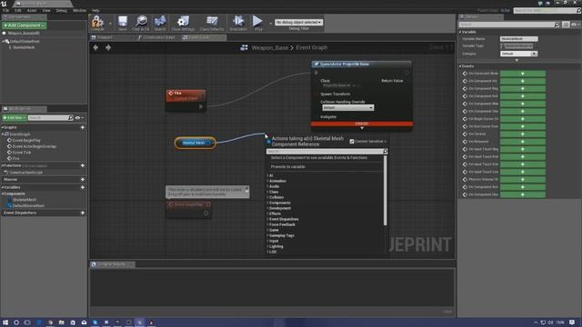582x327 pixels.
Task: Add the first event with green plus button
Action: tap(523, 74)
